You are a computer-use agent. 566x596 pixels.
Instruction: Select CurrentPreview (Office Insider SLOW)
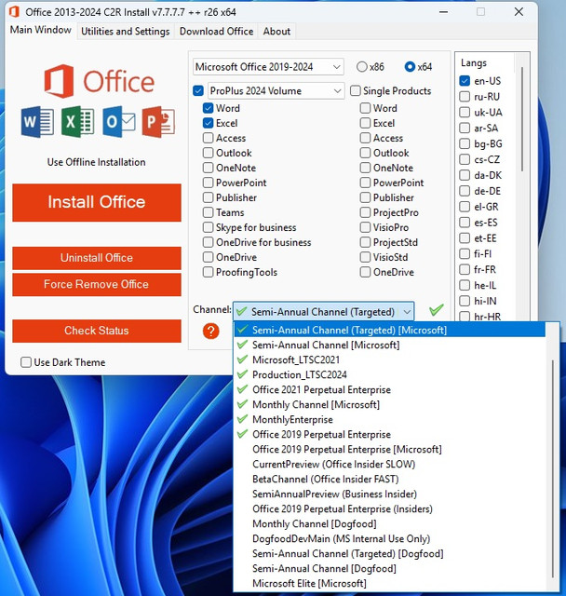390,464
